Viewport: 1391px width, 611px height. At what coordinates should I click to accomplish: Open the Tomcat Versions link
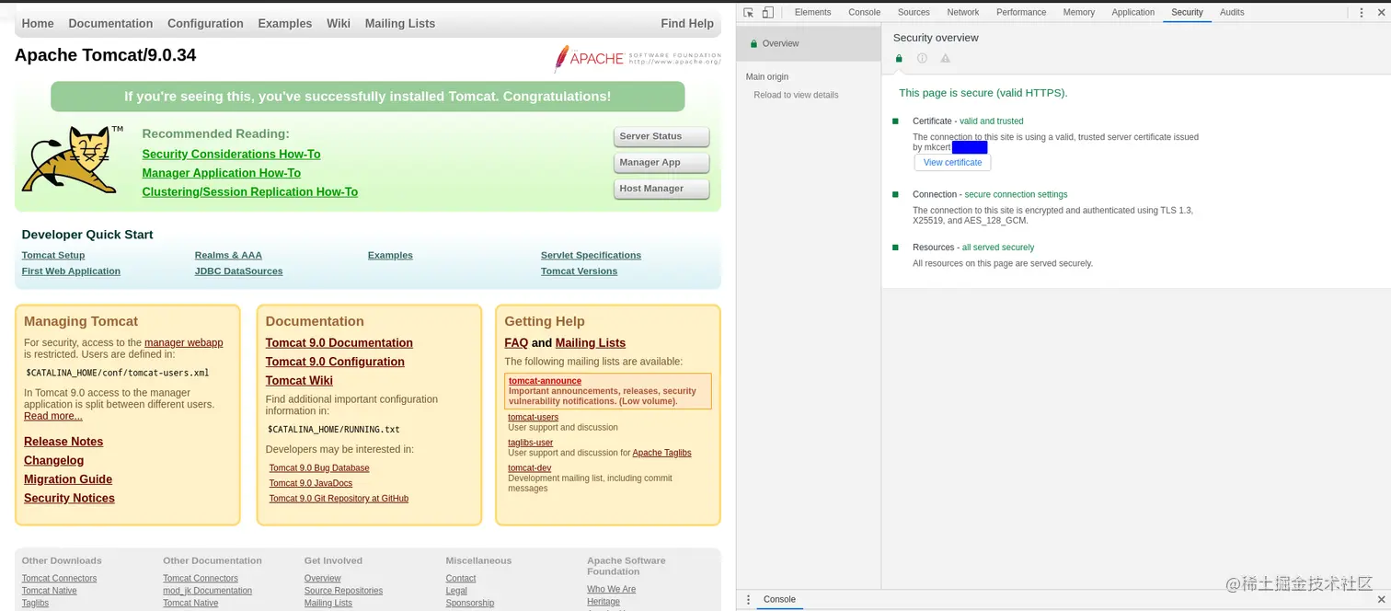[579, 271]
